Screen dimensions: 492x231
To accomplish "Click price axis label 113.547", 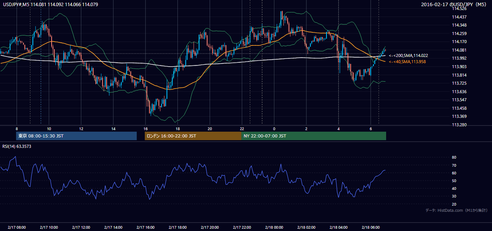I will pos(459,100).
